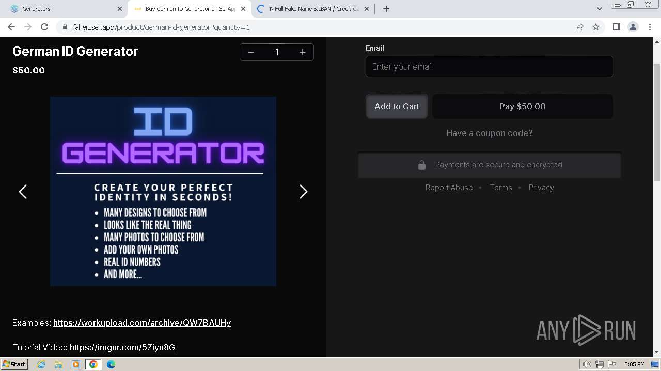Reload the current page

[x=44, y=27]
